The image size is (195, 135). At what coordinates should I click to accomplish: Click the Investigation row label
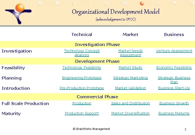(x=17, y=51)
